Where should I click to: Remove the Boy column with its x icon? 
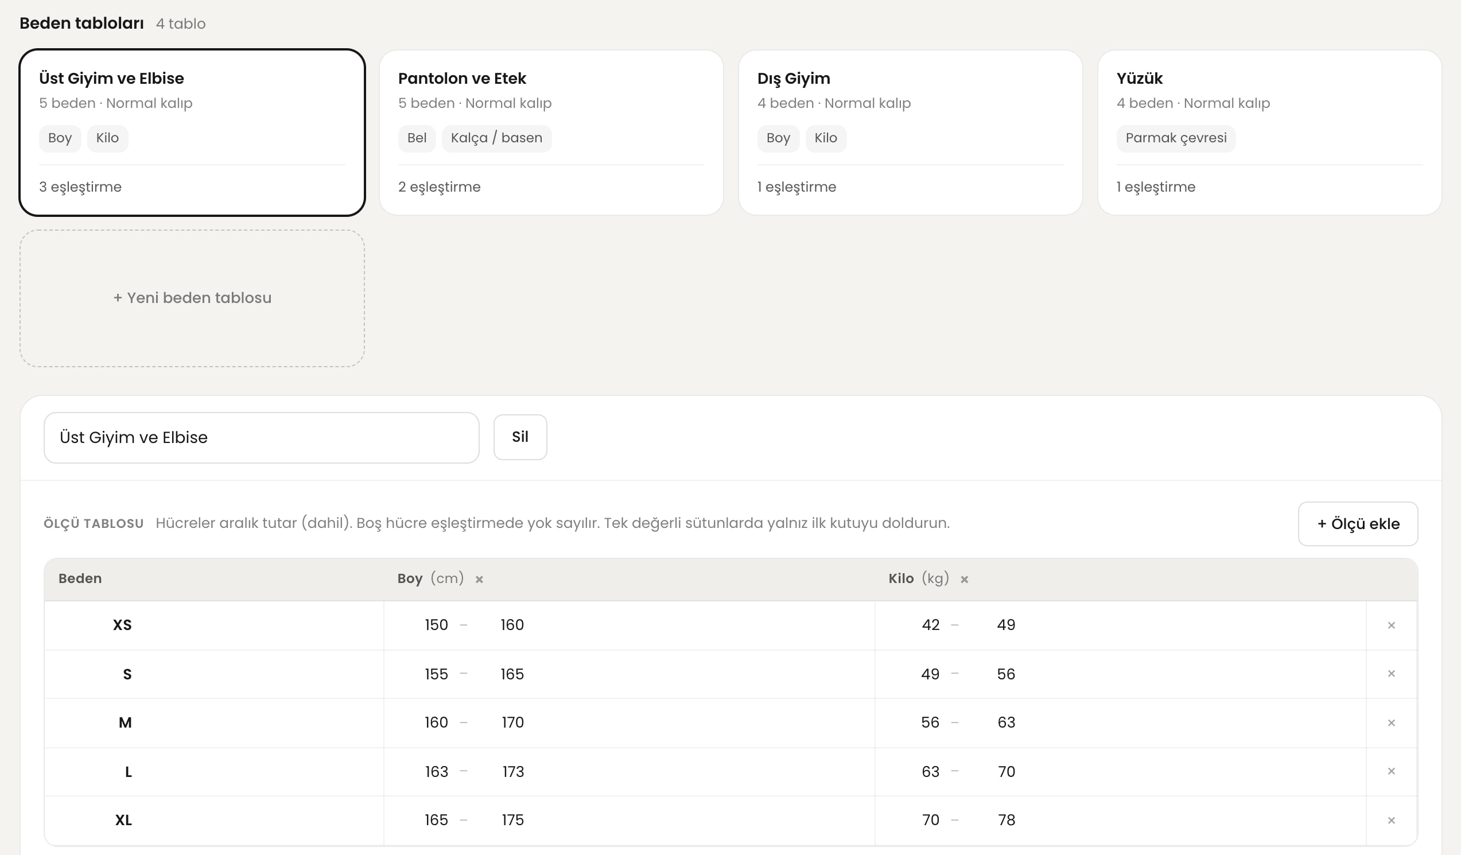tap(480, 579)
